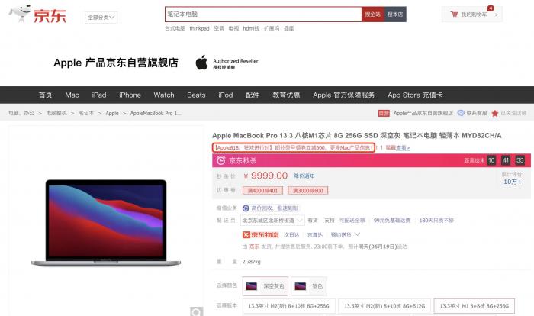Click the 99元免基础运费 link
Screen dimensions: 534x316
[x=391, y=221]
